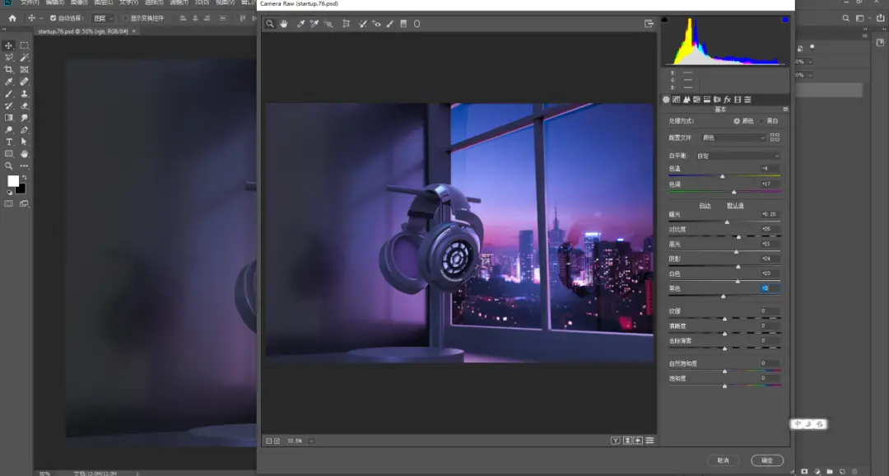Open the Tone Curve panel icon

tap(676, 100)
